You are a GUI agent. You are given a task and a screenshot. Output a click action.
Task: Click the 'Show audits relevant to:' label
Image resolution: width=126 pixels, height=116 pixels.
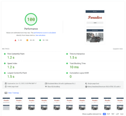pos(92,114)
